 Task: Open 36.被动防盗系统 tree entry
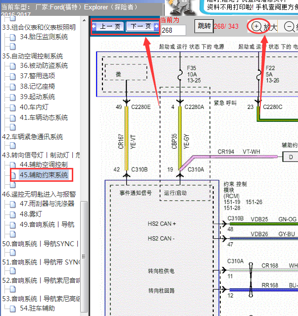(x=44, y=65)
